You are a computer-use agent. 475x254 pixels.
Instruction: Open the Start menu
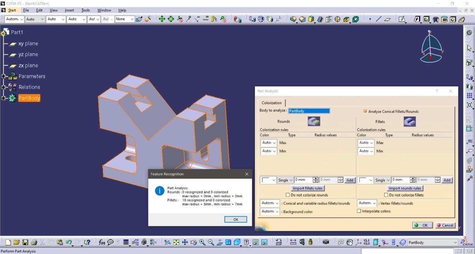pyautogui.click(x=12, y=10)
